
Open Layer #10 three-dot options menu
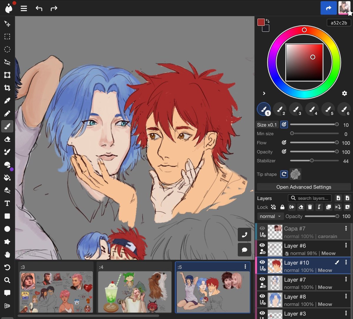coord(346,262)
